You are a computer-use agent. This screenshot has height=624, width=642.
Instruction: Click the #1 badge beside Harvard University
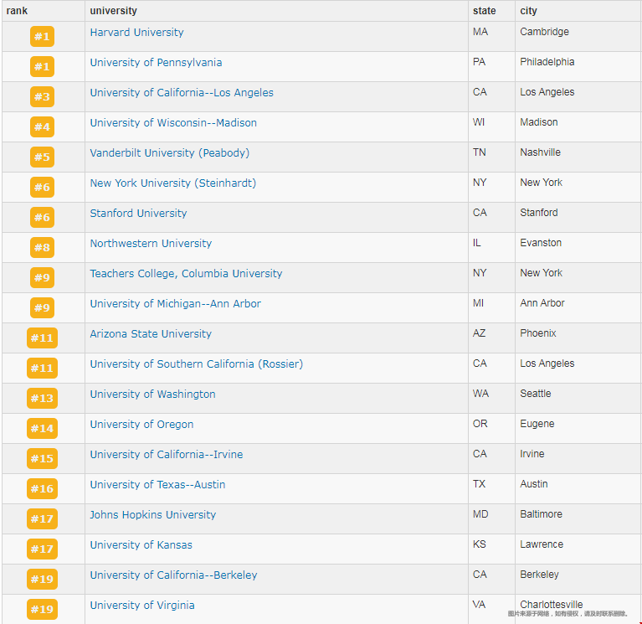[42, 37]
